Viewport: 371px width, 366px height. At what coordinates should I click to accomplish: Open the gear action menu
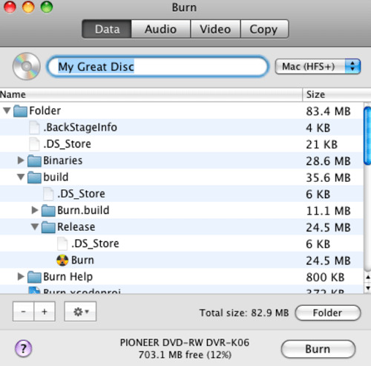pos(80,311)
